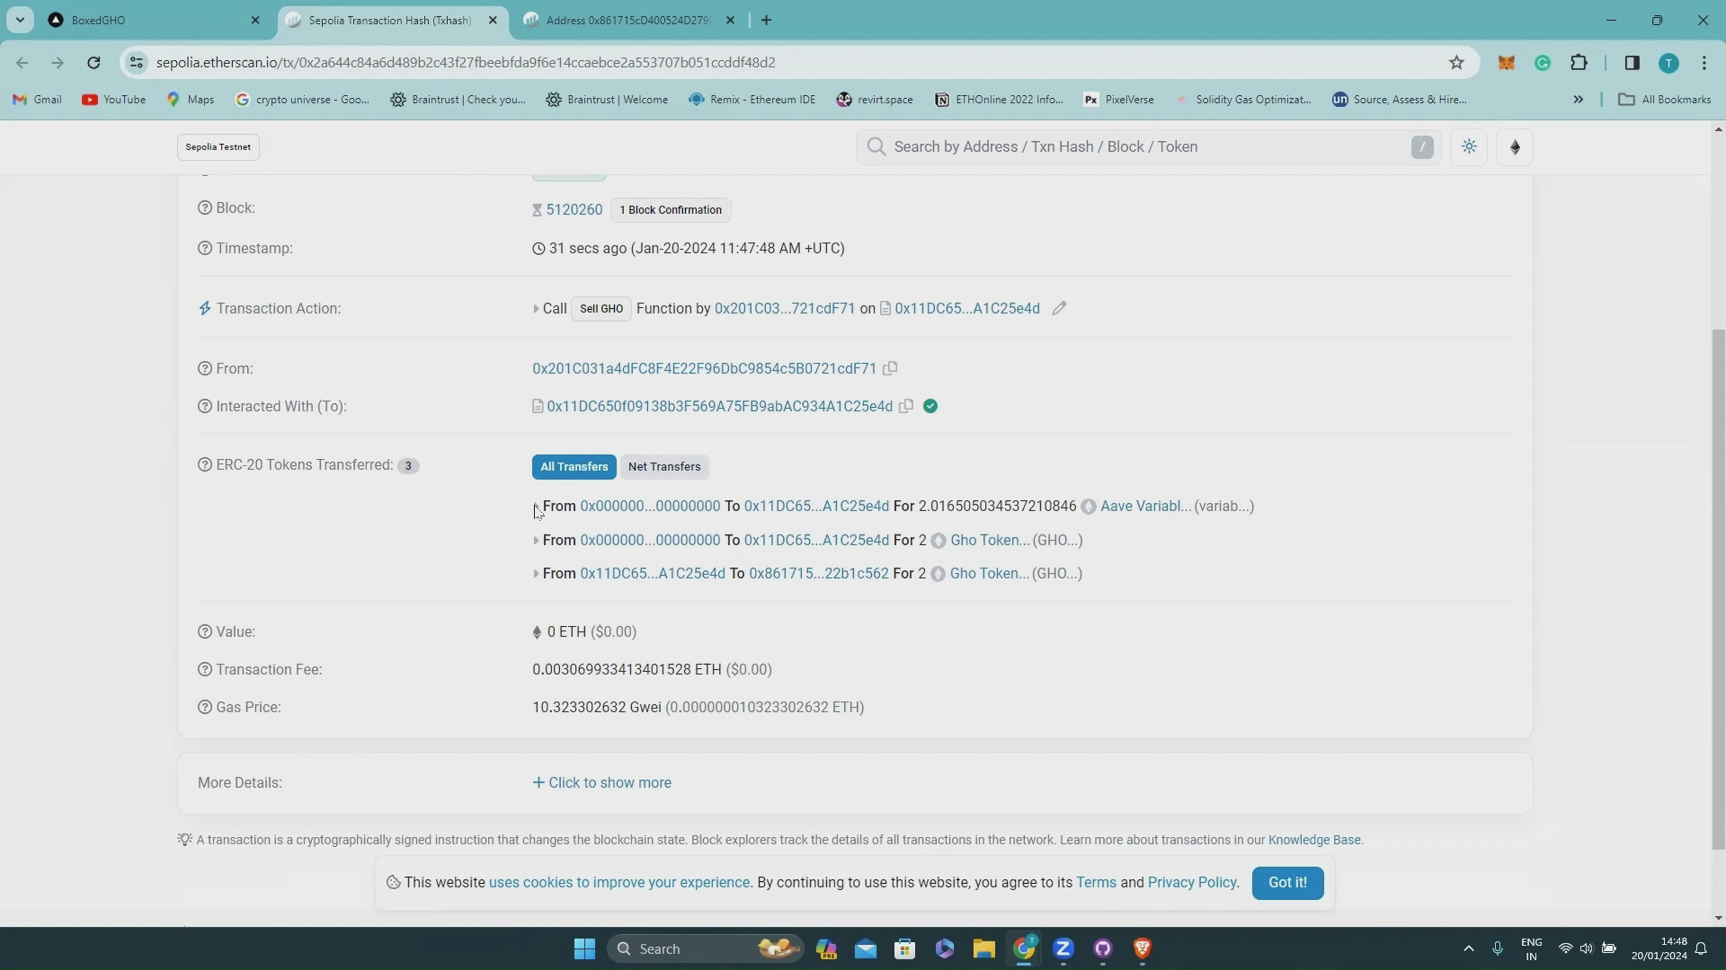Screen dimensions: 1726x970
Task: Expand Aave Variable token transfer row
Action: pyautogui.click(x=536, y=507)
